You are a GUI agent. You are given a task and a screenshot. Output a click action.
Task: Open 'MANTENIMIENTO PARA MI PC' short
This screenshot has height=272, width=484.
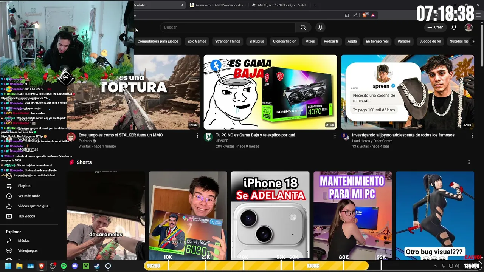352,216
